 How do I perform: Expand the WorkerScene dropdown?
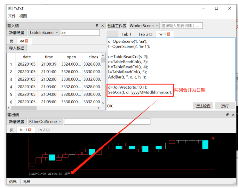tap(144, 26)
